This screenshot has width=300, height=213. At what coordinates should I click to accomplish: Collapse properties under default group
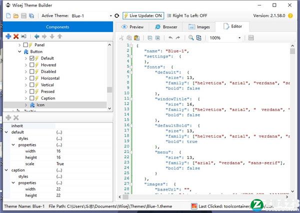click(x=13, y=145)
